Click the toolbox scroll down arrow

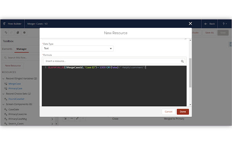57,124
